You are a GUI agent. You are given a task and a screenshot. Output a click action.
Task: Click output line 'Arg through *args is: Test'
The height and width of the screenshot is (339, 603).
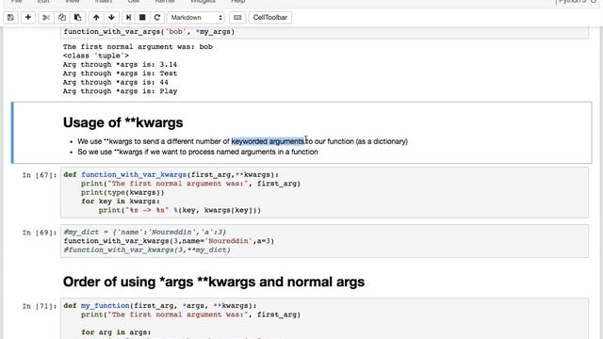tap(120, 73)
